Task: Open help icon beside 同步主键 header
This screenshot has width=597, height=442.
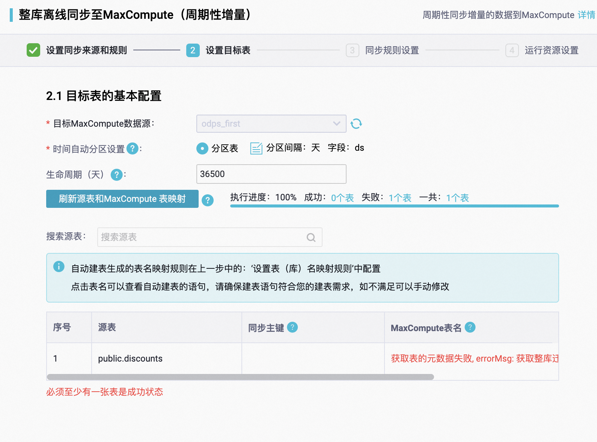Action: click(x=292, y=327)
